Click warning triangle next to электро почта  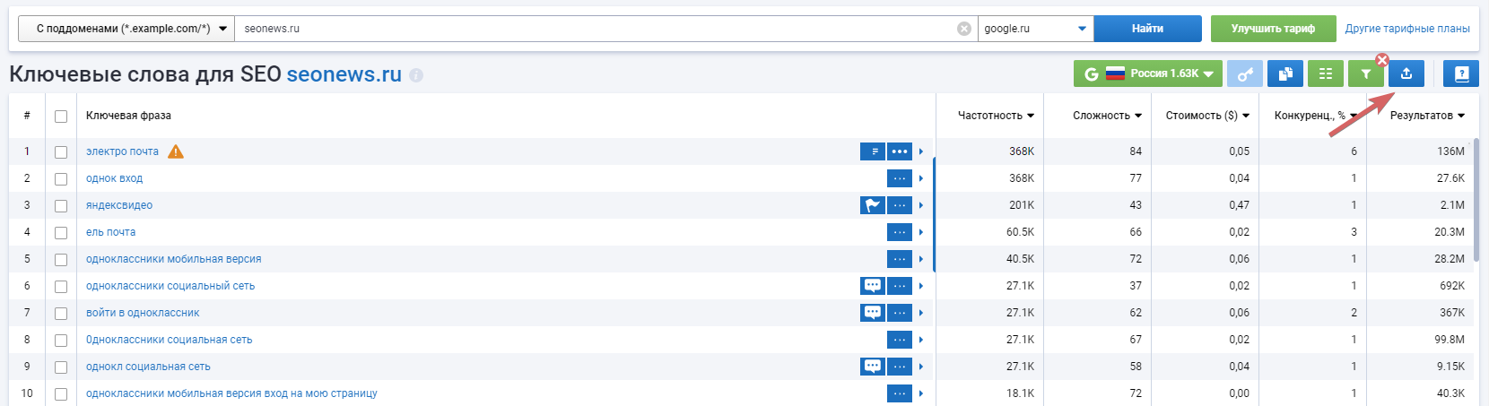pyautogui.click(x=176, y=151)
